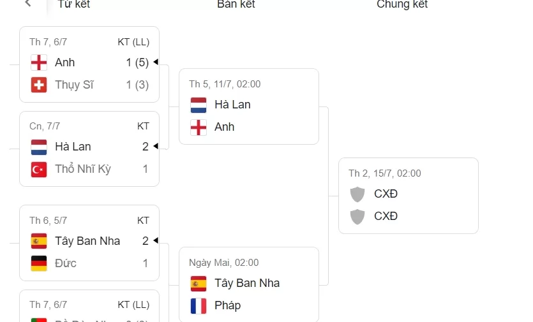The width and height of the screenshot is (533, 322).
Task: Click Anh's penalty score 1 (5)
Action: point(137,62)
